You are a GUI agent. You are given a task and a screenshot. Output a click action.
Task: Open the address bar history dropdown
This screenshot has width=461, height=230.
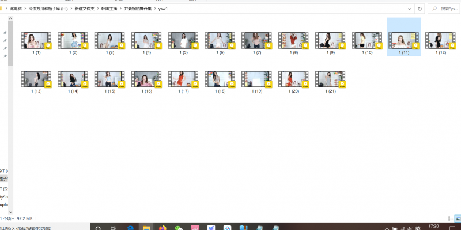coord(409,9)
